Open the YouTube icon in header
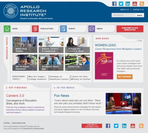 pyautogui.click(x=135, y=4)
